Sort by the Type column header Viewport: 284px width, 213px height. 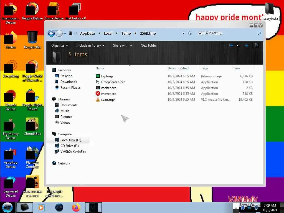pos(205,68)
